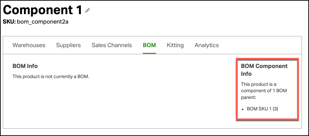
Task: Click the word 'parent:' in component info
Action: 248,97
